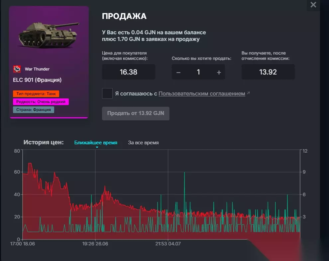Click the quantity value 1
329x261 pixels.
198,72
